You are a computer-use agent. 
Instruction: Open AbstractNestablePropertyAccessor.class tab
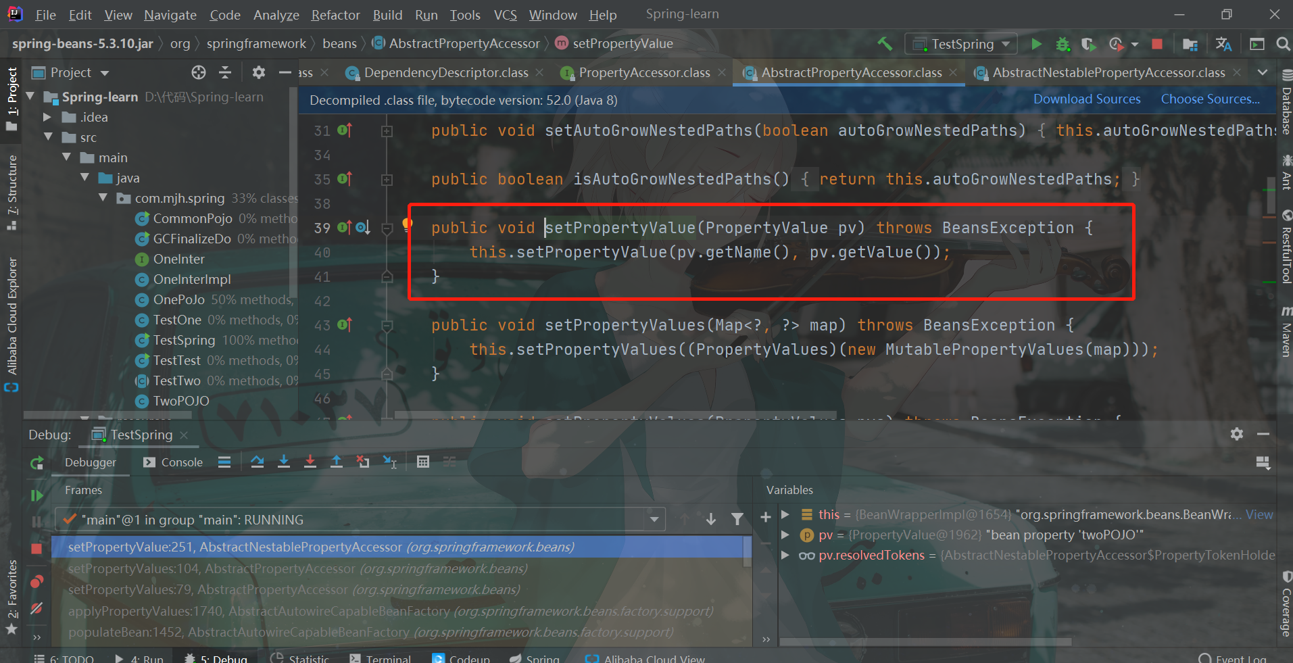(1108, 72)
